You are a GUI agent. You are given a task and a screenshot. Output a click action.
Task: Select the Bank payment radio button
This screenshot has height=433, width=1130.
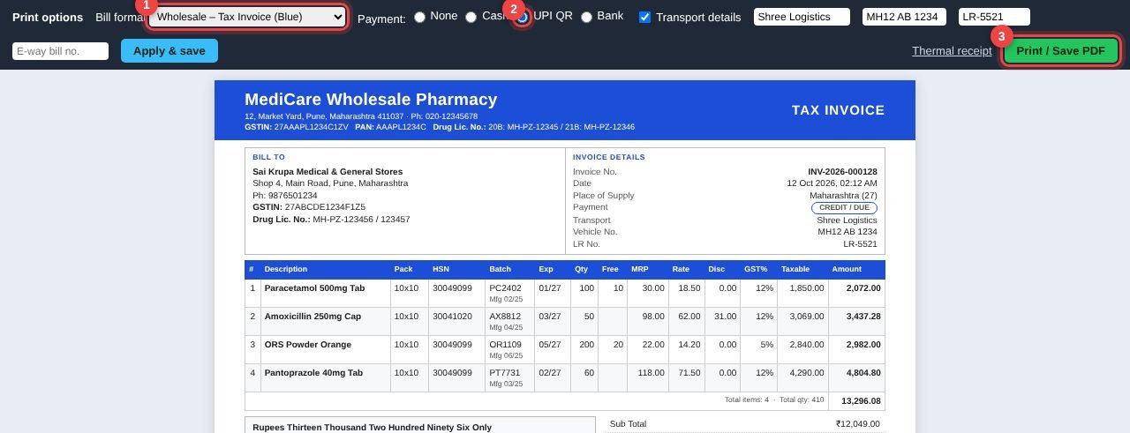coord(586,17)
